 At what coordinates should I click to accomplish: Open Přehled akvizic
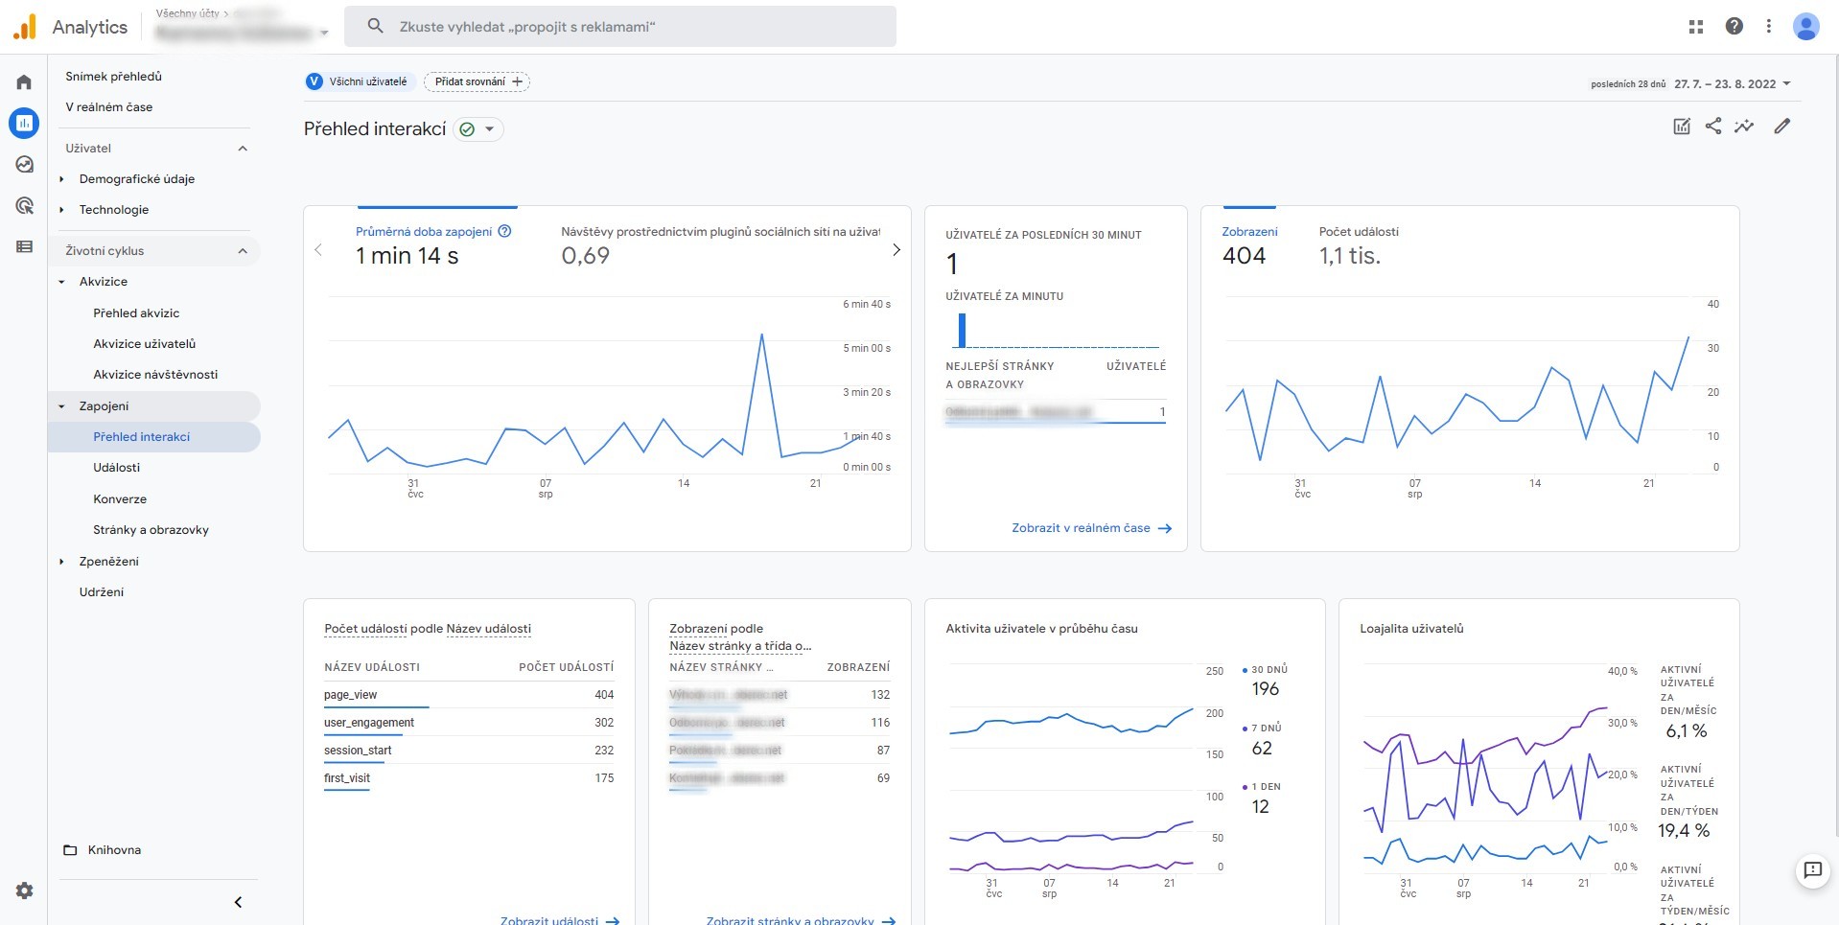pyautogui.click(x=136, y=313)
